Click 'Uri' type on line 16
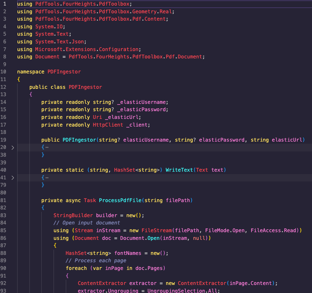Viewport: 312px width, 293px height. [97, 117]
